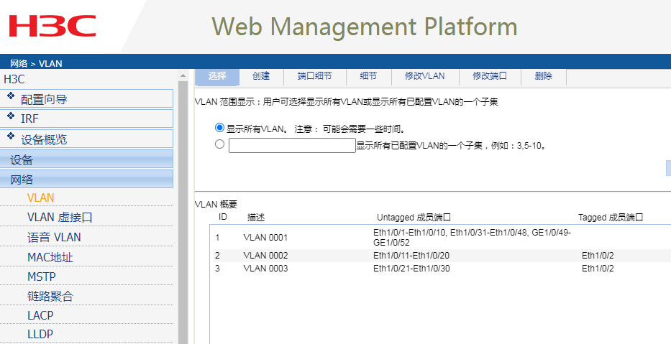Open the 端口细节 tab
The width and height of the screenshot is (671, 344).
[314, 76]
